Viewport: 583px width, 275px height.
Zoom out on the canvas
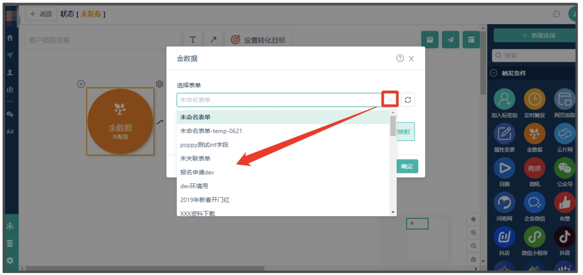point(473,246)
